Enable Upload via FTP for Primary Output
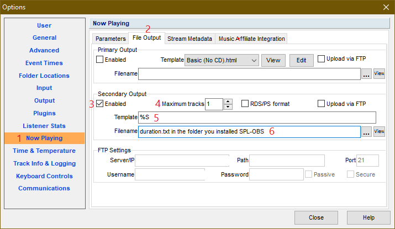This screenshot has height=229, width=395. (322, 60)
